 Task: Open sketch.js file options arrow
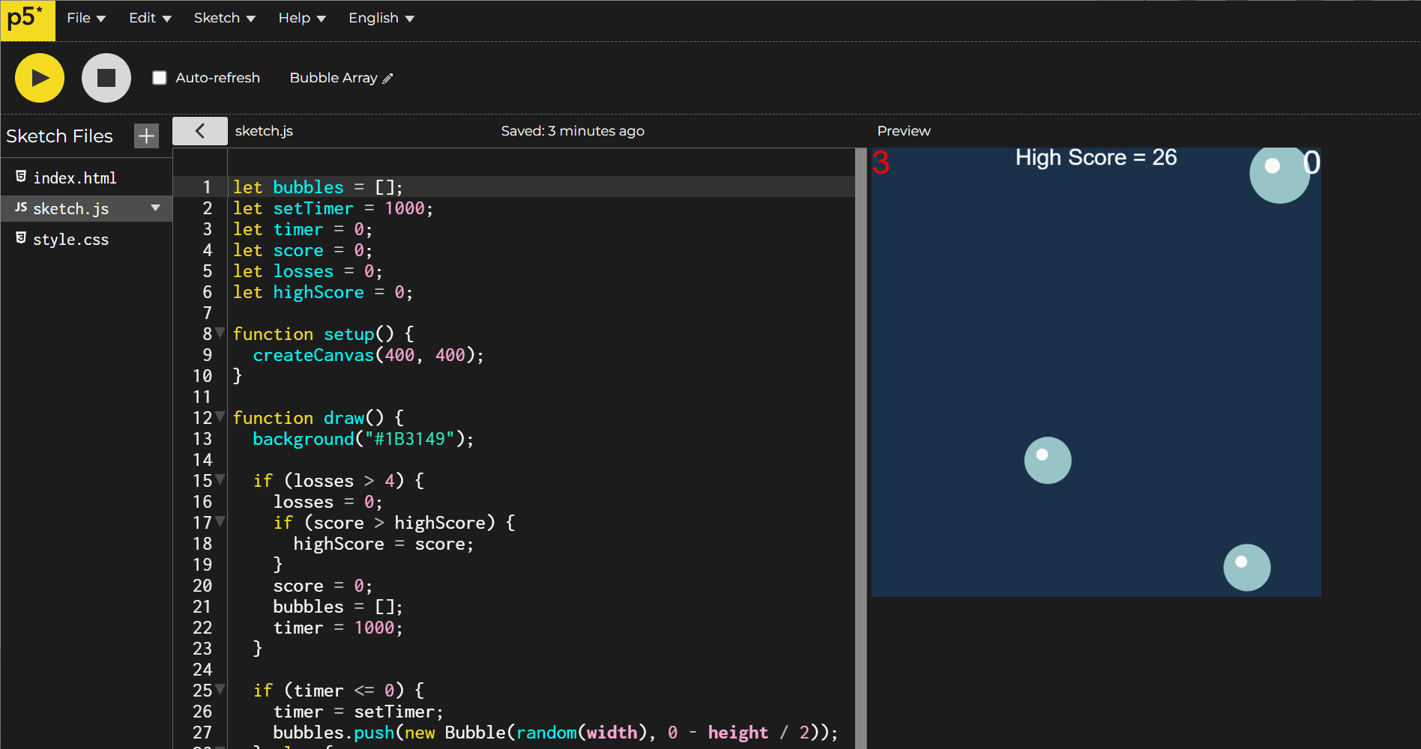click(x=155, y=208)
